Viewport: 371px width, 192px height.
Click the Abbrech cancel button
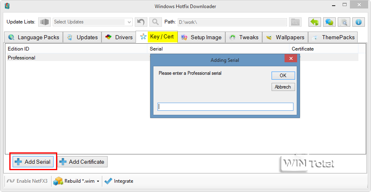[283, 87]
